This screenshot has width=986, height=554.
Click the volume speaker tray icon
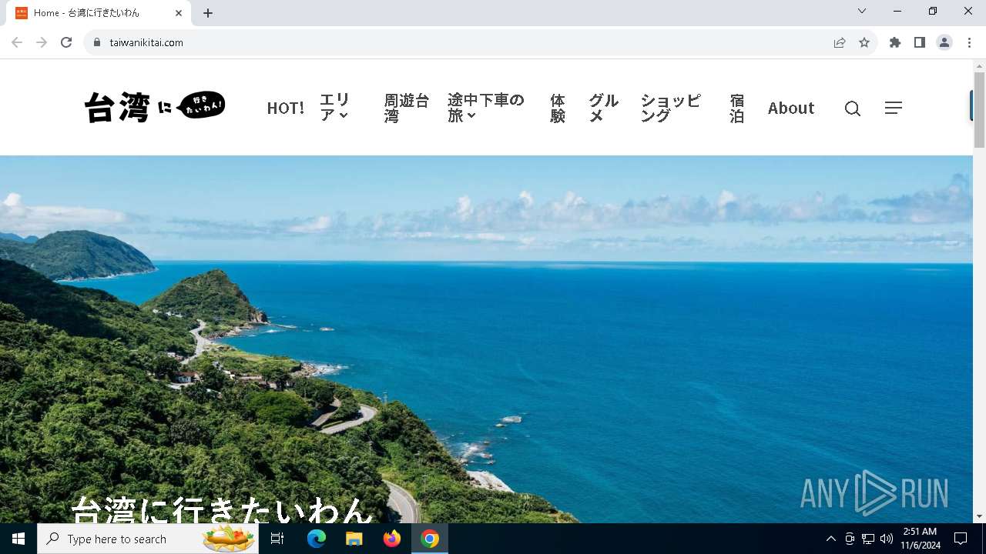click(887, 539)
